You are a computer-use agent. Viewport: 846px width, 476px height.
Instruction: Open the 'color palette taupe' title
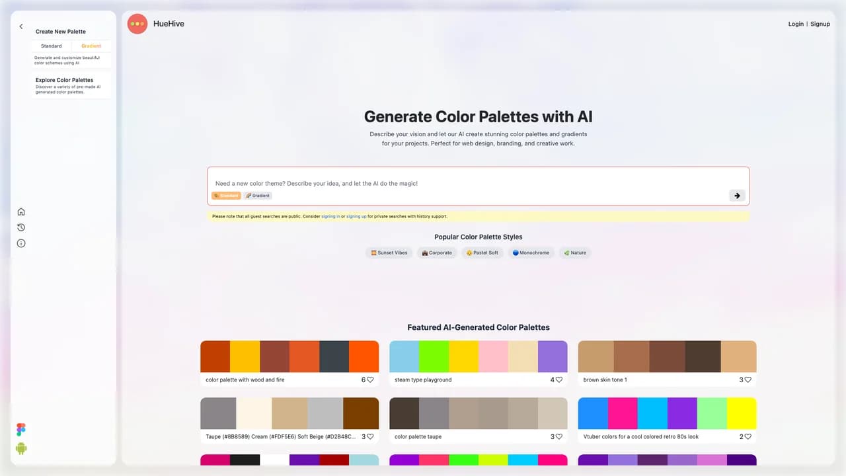[418, 437]
